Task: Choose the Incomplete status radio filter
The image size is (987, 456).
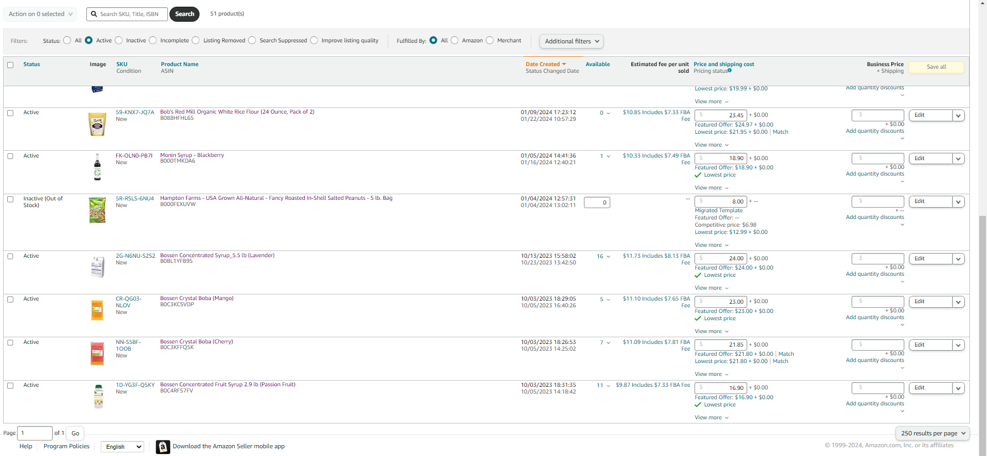Action: point(153,40)
